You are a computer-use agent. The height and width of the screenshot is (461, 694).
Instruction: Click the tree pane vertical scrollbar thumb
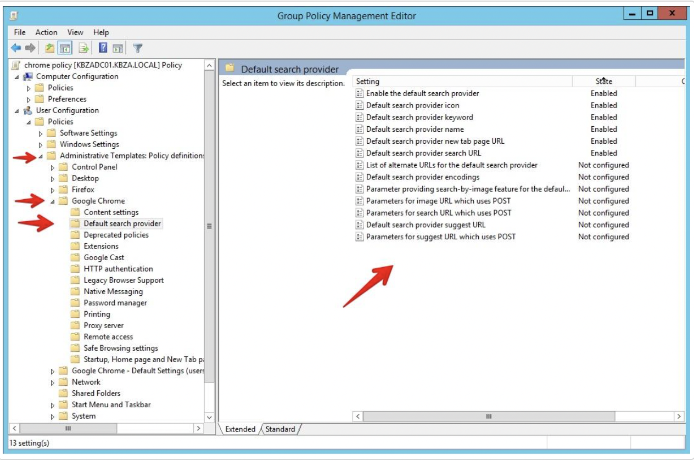pos(209,226)
